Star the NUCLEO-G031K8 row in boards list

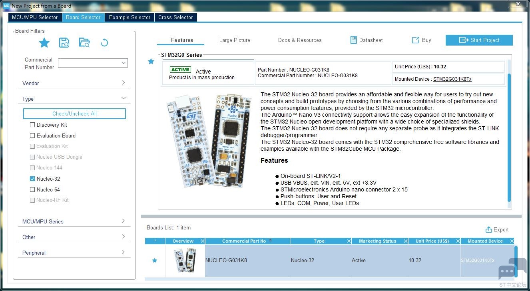point(155,261)
